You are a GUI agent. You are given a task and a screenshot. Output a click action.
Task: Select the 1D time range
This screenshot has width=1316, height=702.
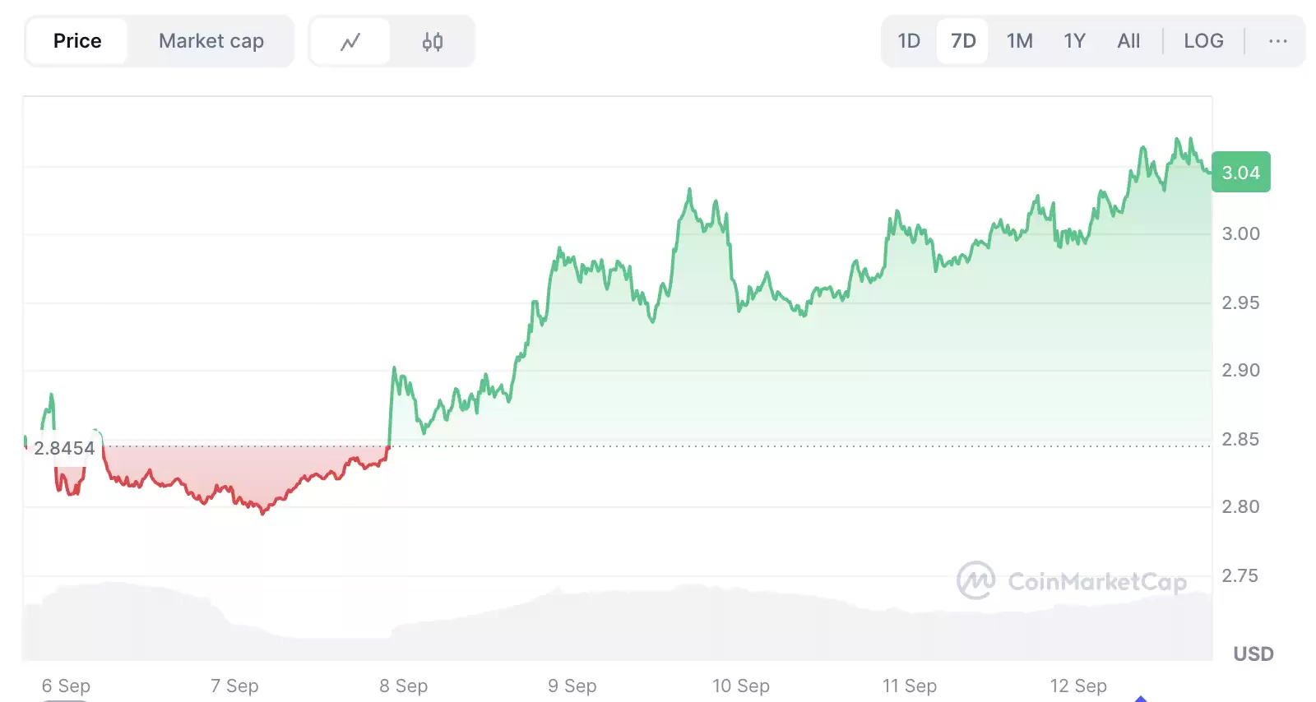coord(909,40)
